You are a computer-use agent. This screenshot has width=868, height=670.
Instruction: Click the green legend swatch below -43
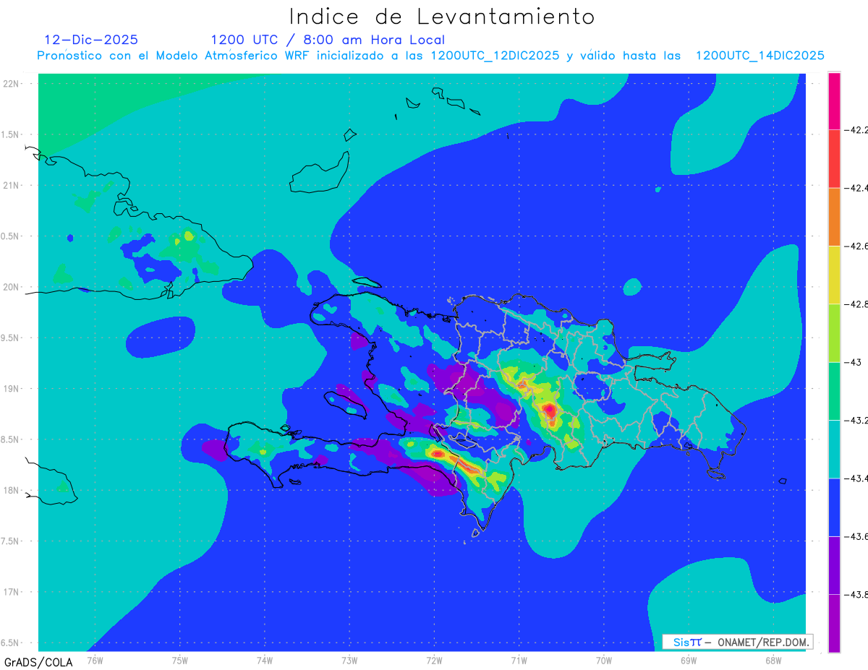pos(834,391)
